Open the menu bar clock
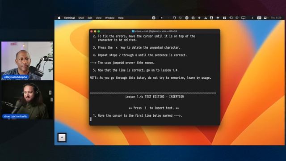The height and width of the screenshot is (161, 286). click(x=276, y=18)
